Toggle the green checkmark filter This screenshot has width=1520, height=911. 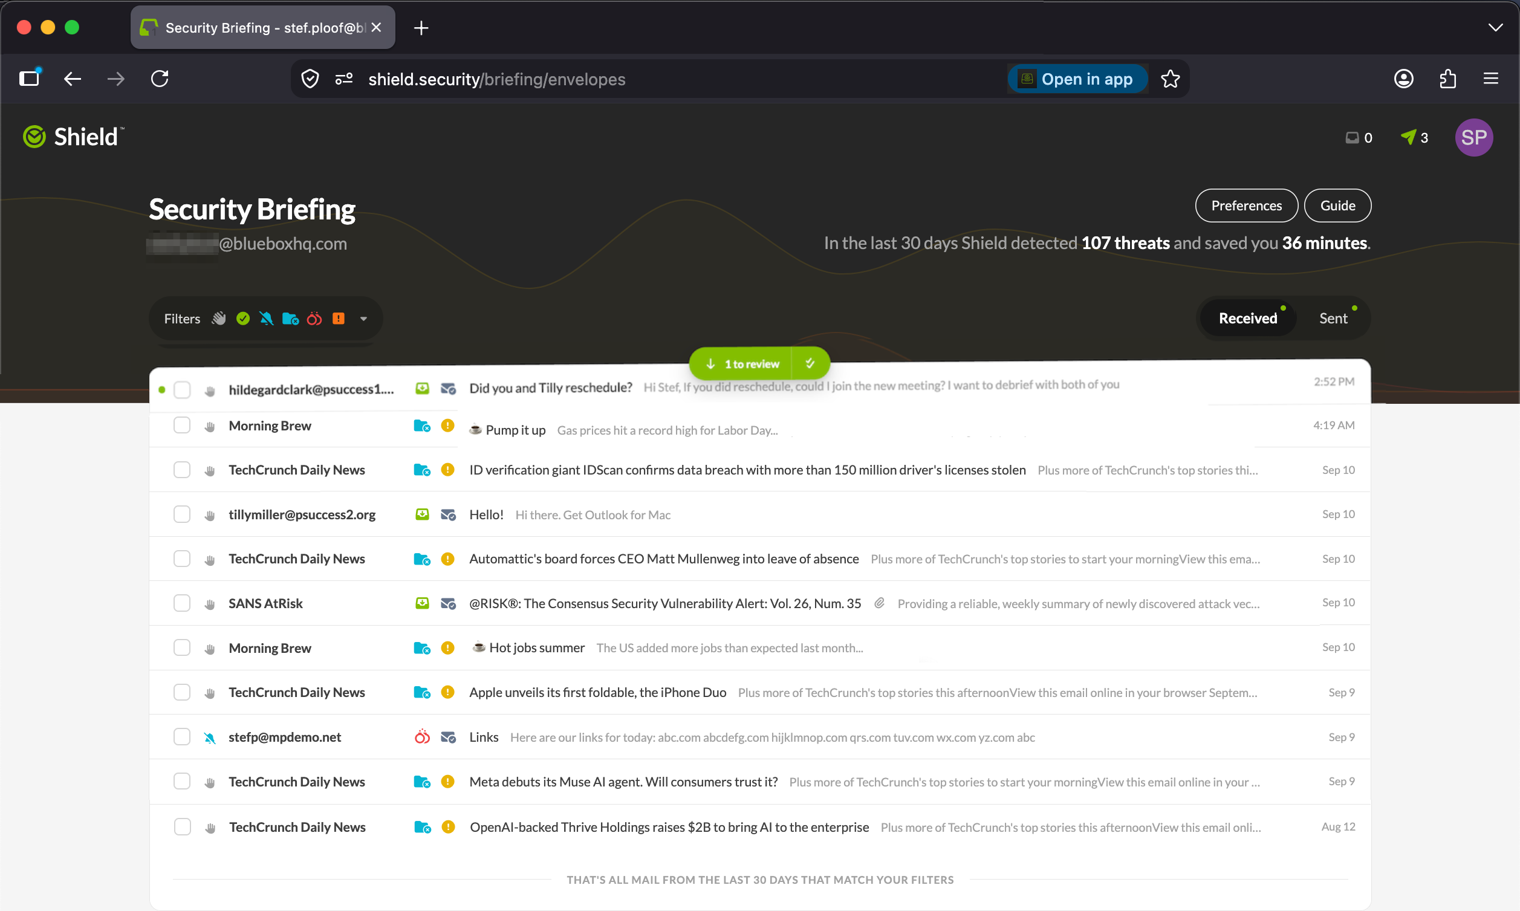(x=243, y=319)
